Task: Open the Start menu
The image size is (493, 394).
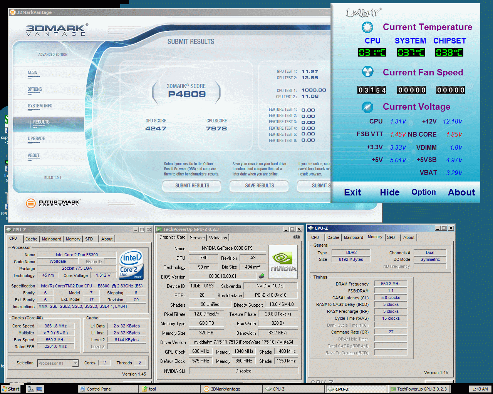Action: (10, 389)
